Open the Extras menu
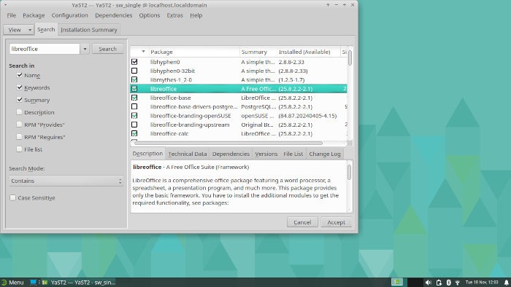 click(x=175, y=15)
